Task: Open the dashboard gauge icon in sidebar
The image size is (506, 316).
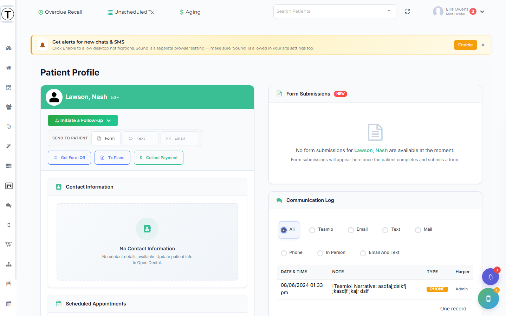Action: click(9, 48)
